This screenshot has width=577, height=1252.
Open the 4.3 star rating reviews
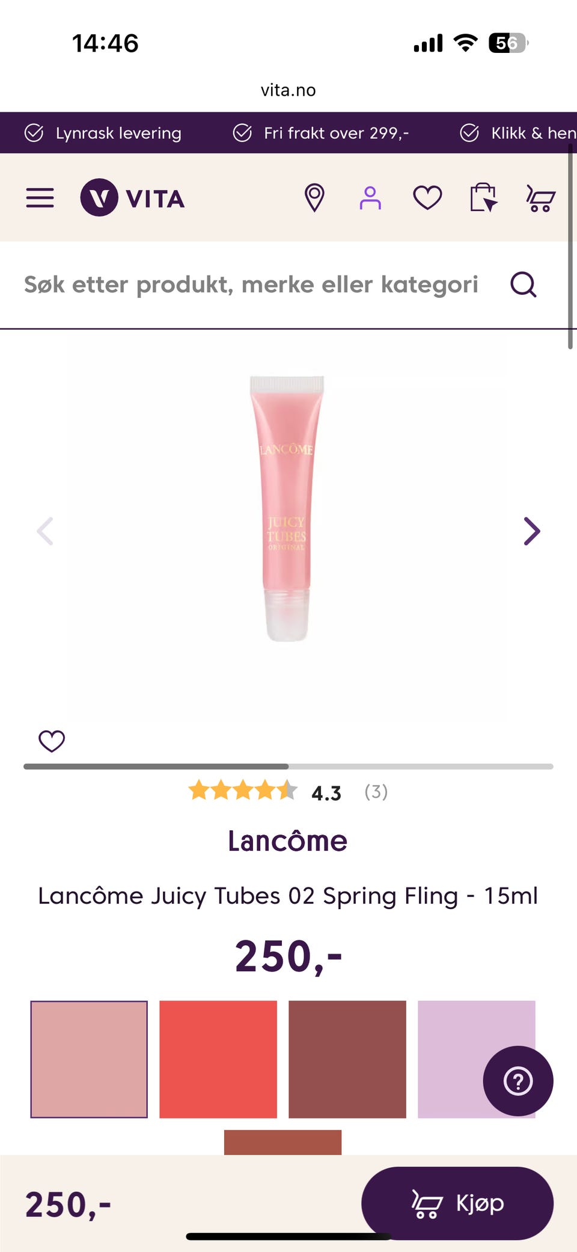click(288, 791)
